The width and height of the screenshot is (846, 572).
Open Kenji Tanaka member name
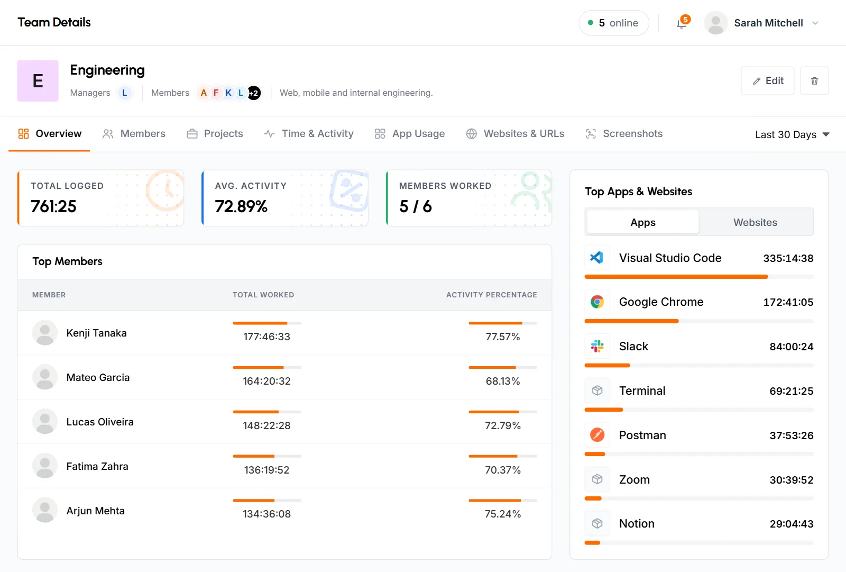point(96,333)
